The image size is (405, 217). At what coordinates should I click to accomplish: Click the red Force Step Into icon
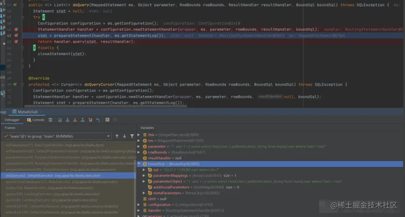75,120
